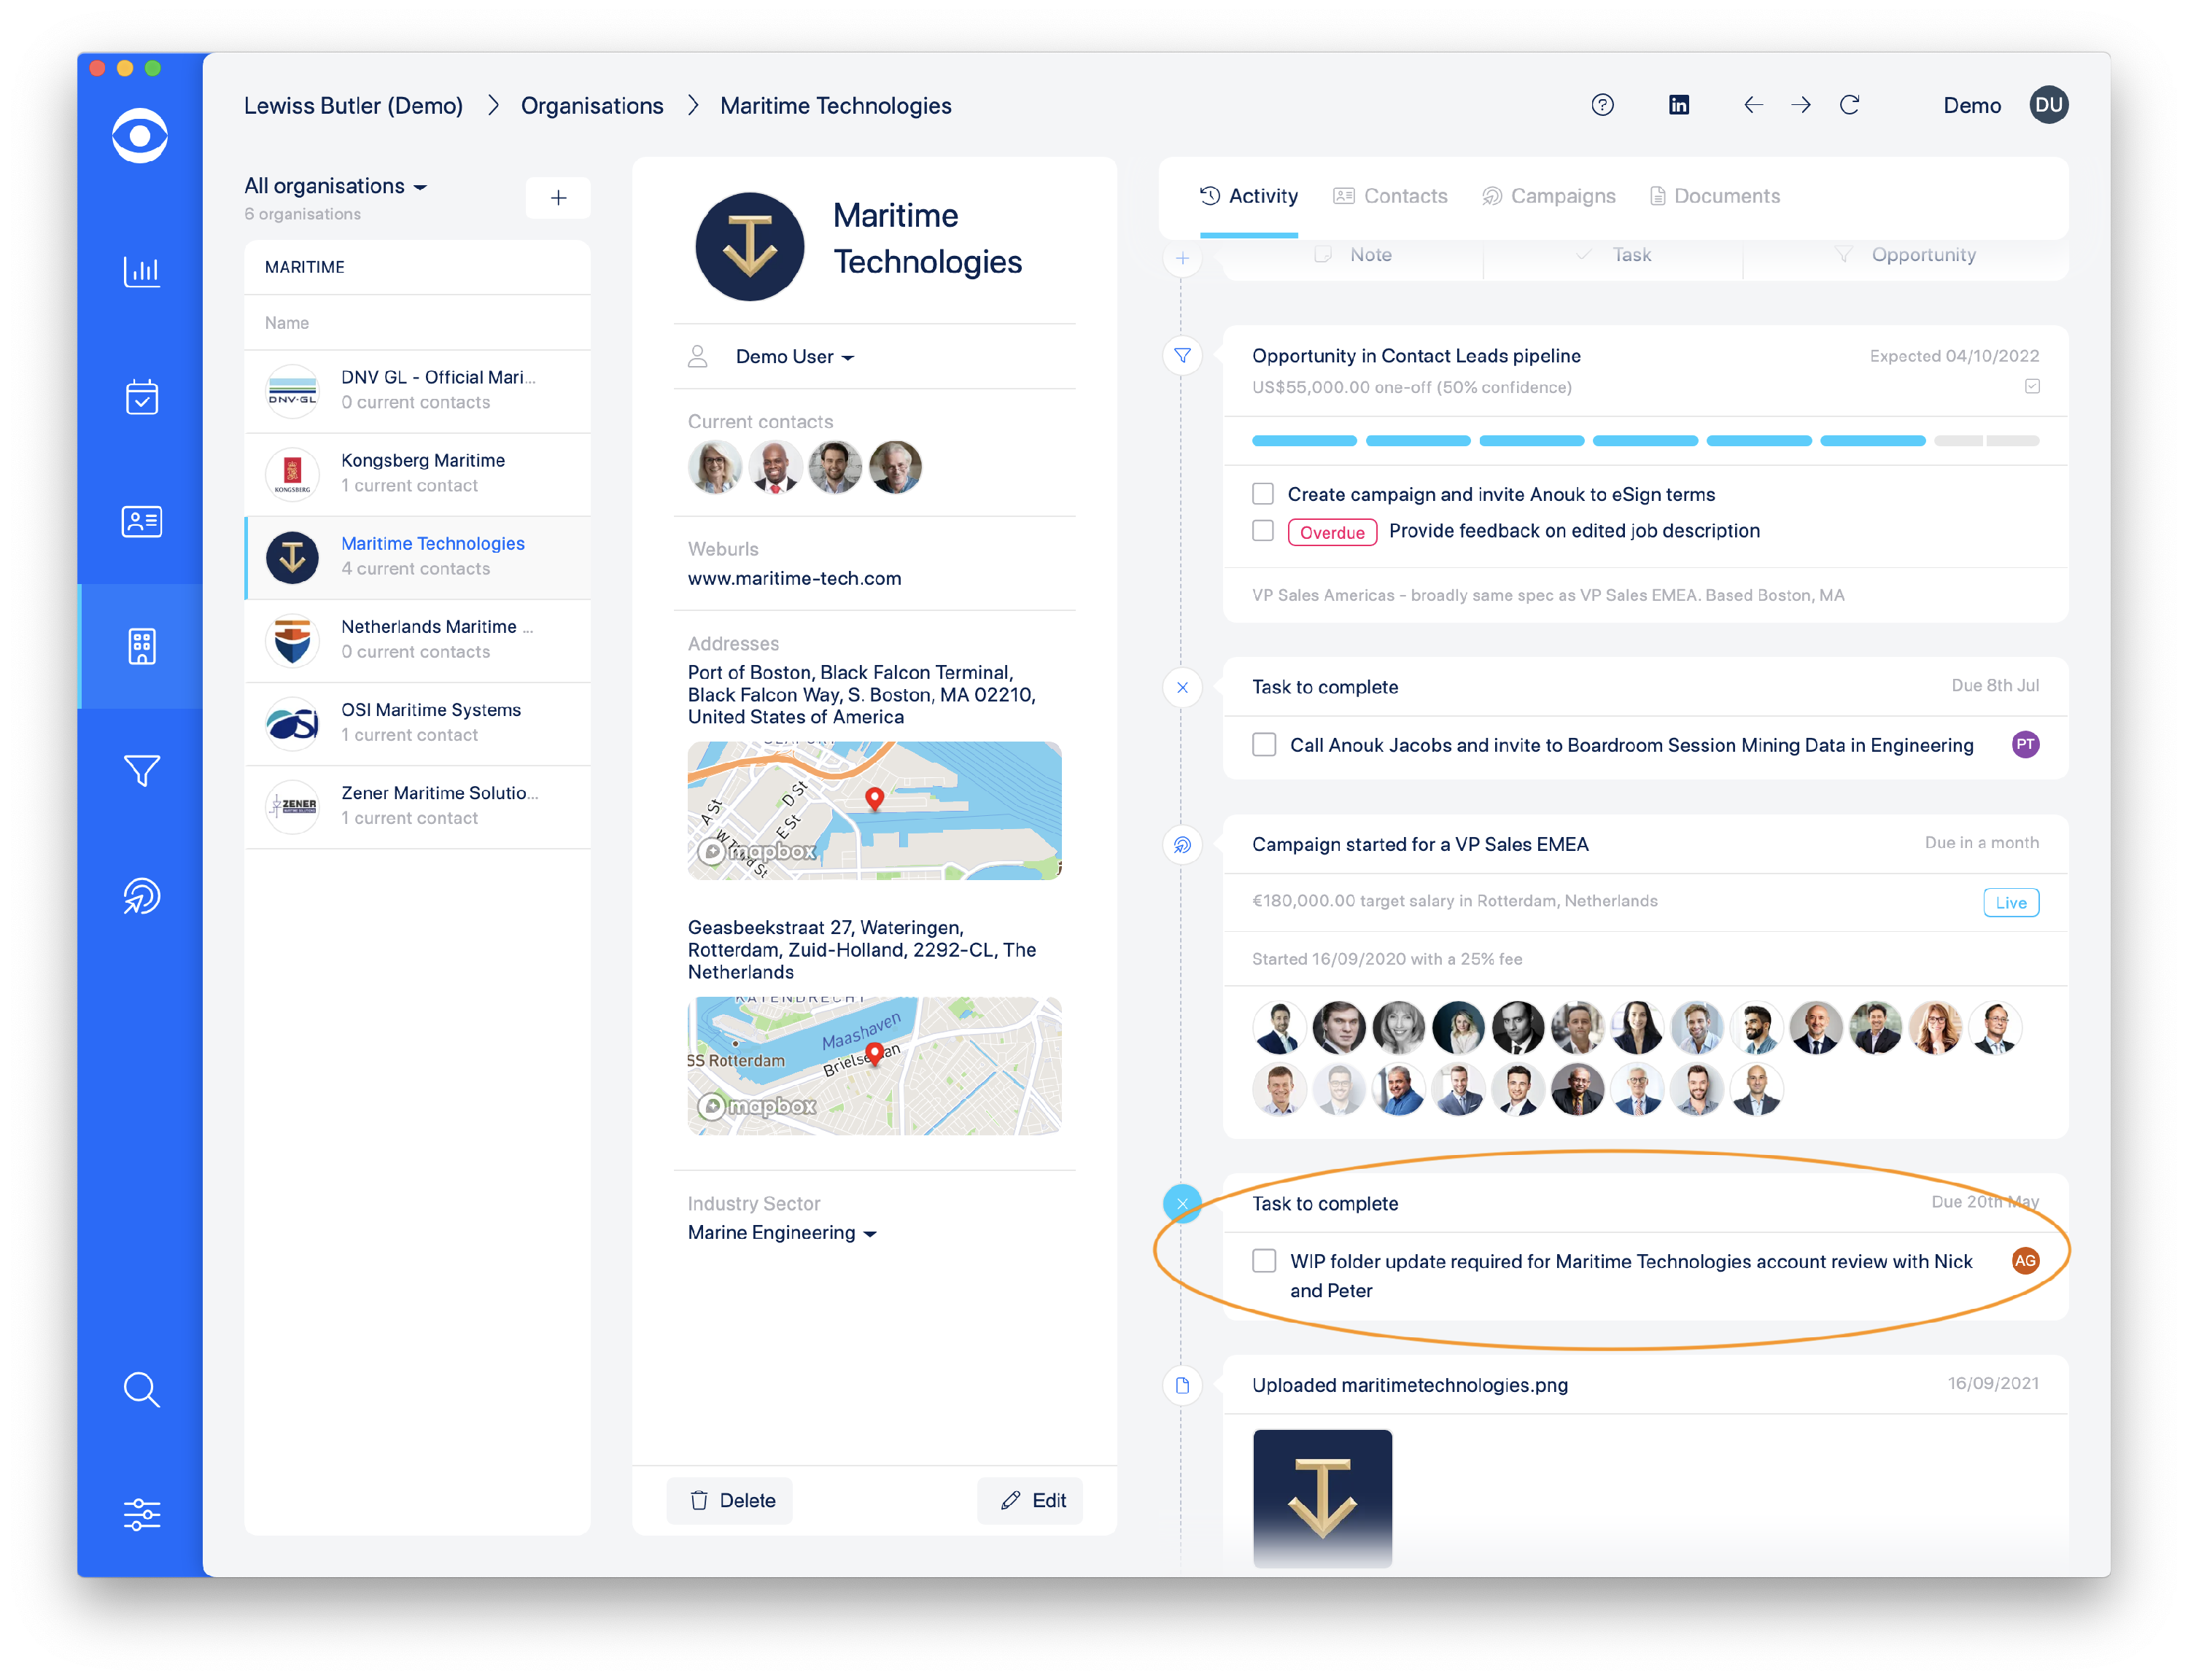Expand the All organisations dropdown
This screenshot has height=1680, width=2188.
(x=336, y=186)
